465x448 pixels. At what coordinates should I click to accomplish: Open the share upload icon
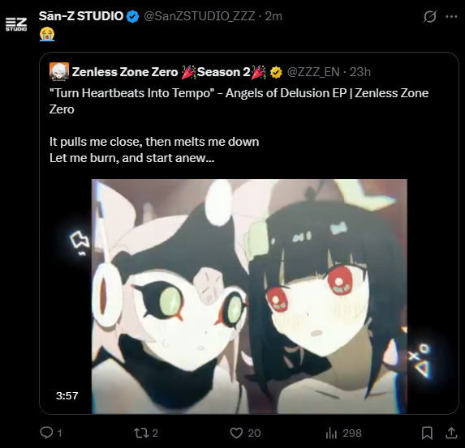[x=451, y=433]
